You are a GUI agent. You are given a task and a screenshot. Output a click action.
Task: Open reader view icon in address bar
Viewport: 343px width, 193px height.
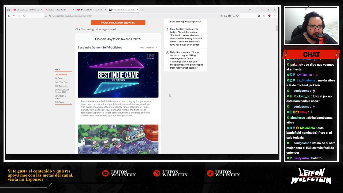pyautogui.click(x=221, y=16)
